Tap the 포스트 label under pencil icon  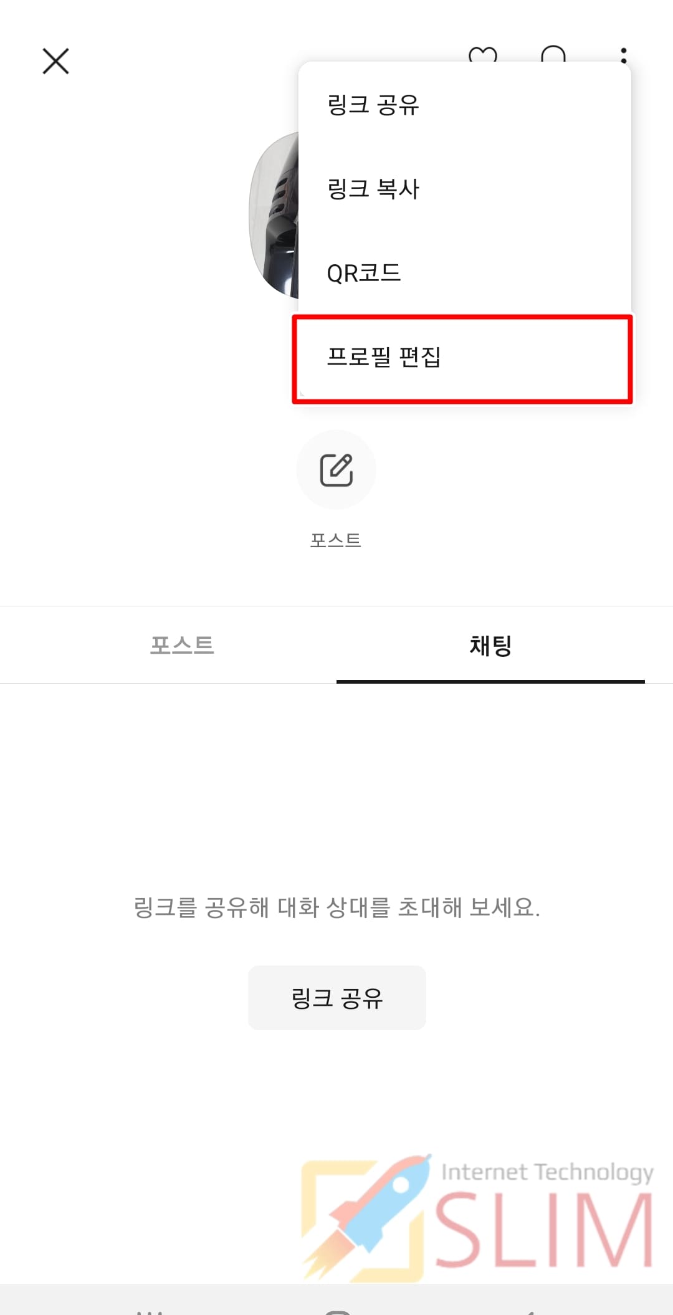click(x=336, y=540)
